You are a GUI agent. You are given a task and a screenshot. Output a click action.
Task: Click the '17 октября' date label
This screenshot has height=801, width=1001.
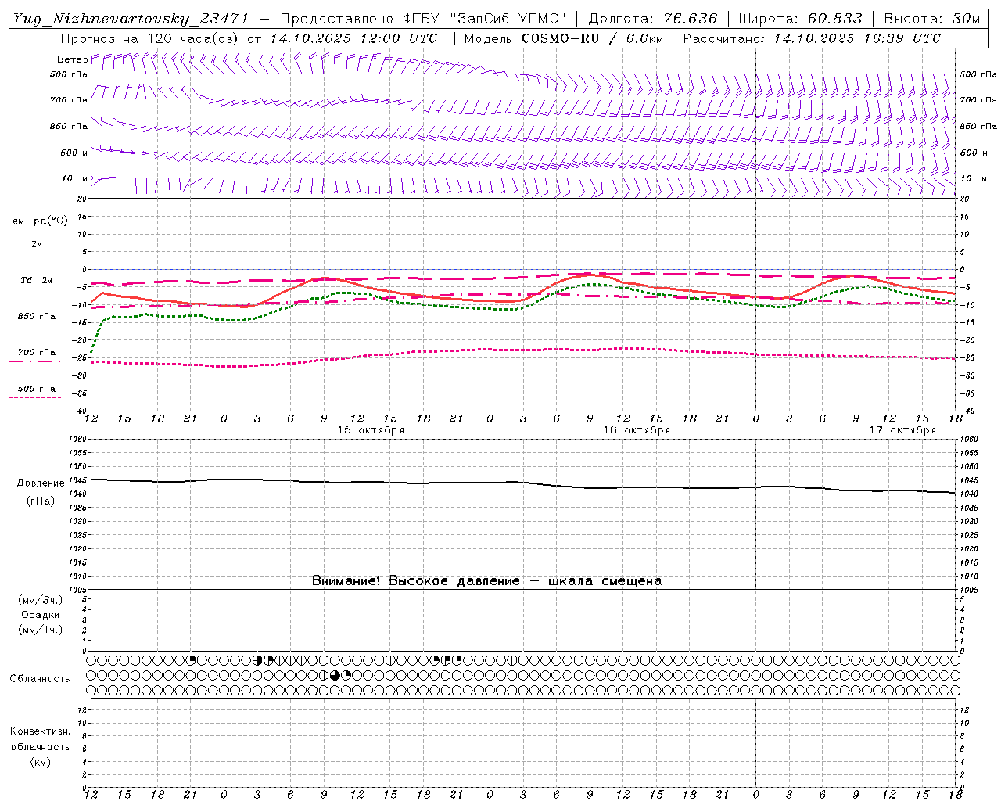[902, 430]
